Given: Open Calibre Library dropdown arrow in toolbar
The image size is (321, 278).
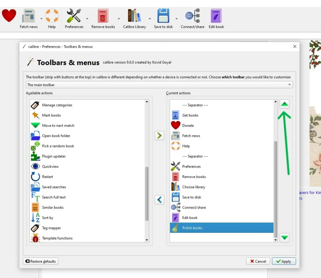Looking at the screenshot, I should pyautogui.click(x=150, y=19).
